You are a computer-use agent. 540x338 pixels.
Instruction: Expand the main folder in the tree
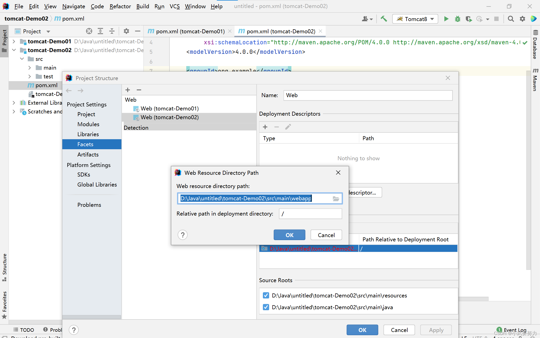click(30, 68)
